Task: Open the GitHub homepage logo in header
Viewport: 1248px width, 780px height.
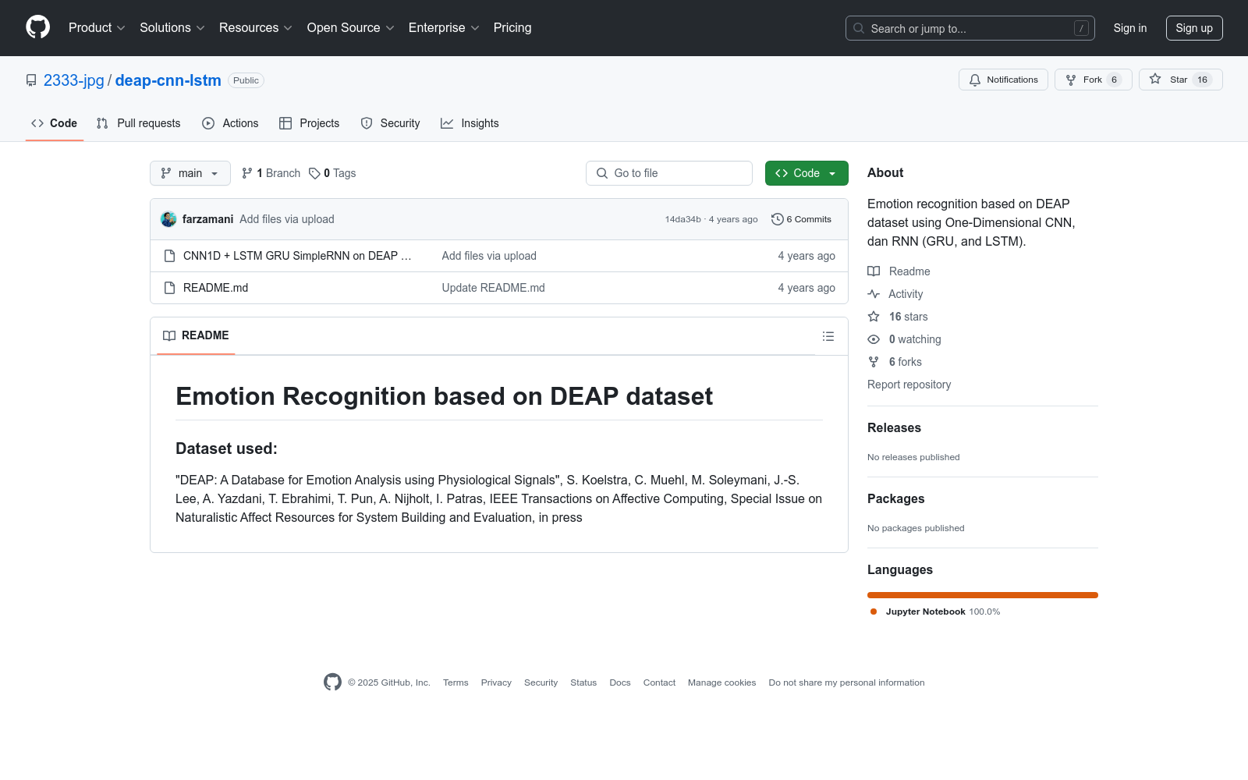Action: [37, 27]
